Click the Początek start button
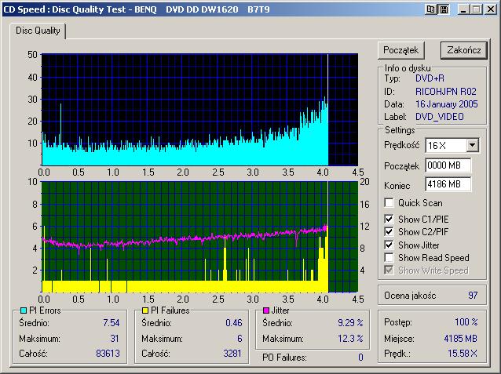Viewport: 501px width, 374px height. coord(401,50)
